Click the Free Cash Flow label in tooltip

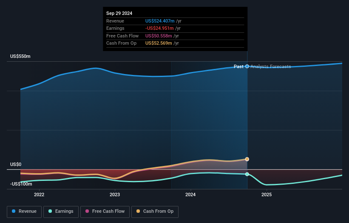122,36
